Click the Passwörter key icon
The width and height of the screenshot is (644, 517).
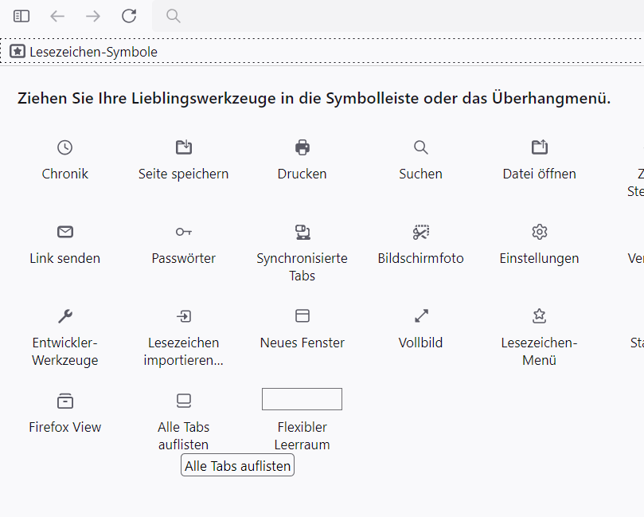click(184, 232)
